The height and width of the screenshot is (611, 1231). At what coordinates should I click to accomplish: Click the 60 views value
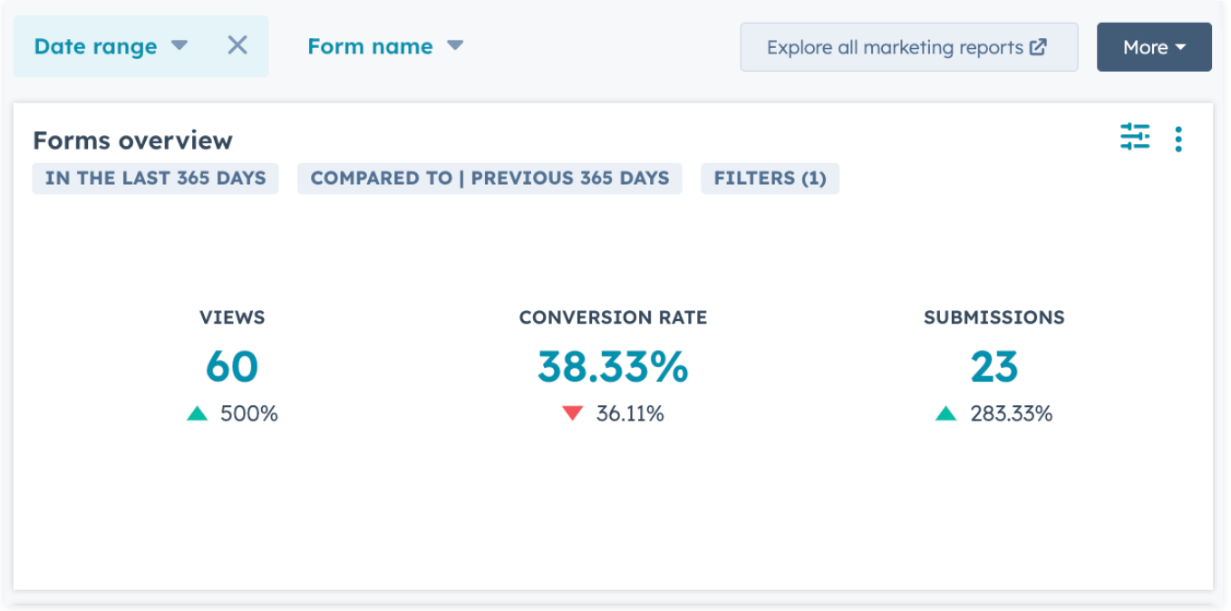[232, 367]
